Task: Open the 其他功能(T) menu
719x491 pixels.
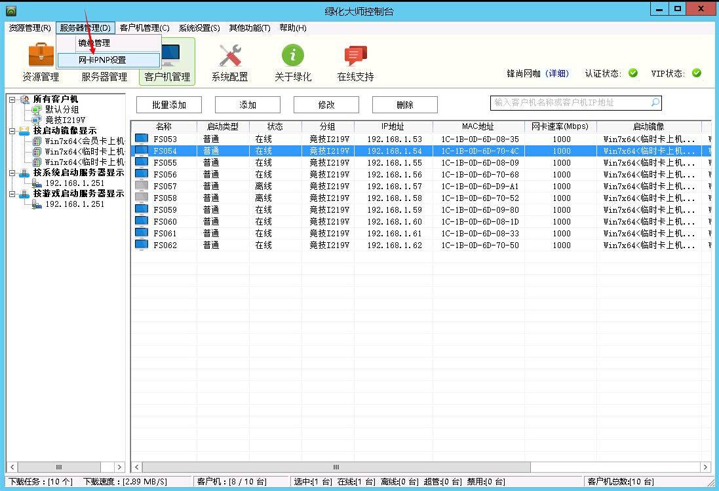Action: click(x=249, y=27)
